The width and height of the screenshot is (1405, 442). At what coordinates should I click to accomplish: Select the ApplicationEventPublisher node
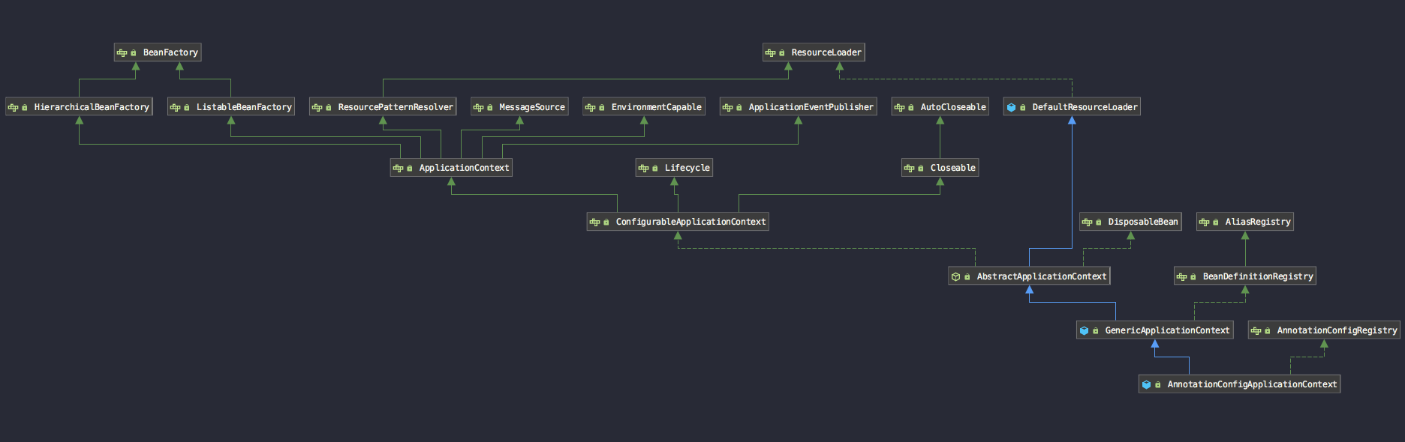(799, 107)
